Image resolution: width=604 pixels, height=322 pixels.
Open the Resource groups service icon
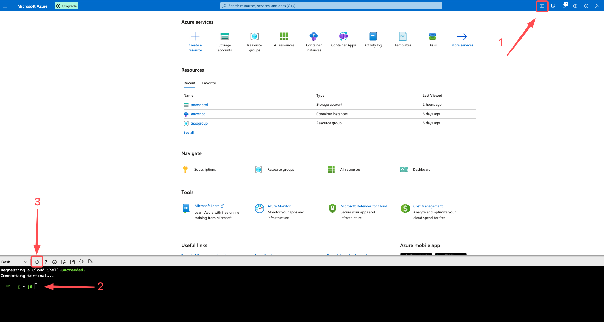(254, 36)
